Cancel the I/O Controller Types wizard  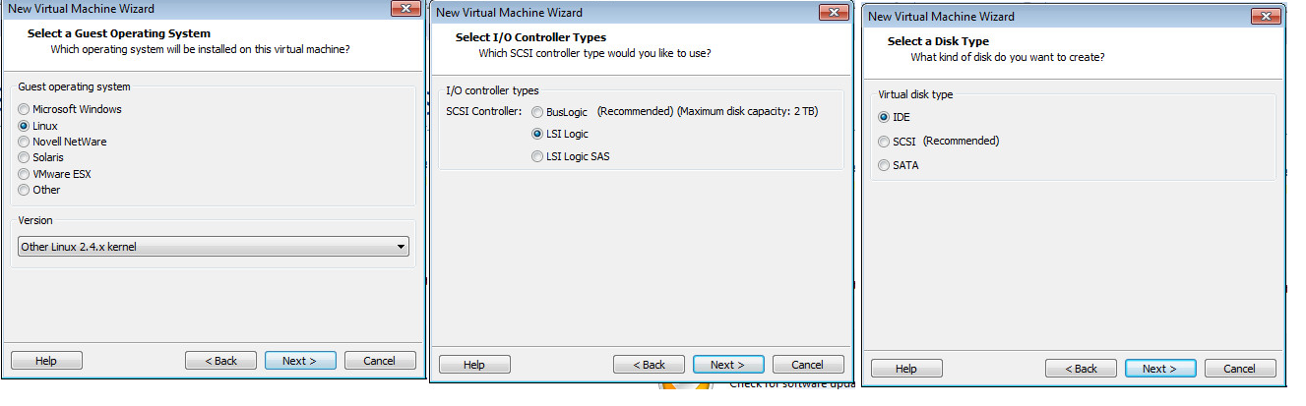coord(808,365)
